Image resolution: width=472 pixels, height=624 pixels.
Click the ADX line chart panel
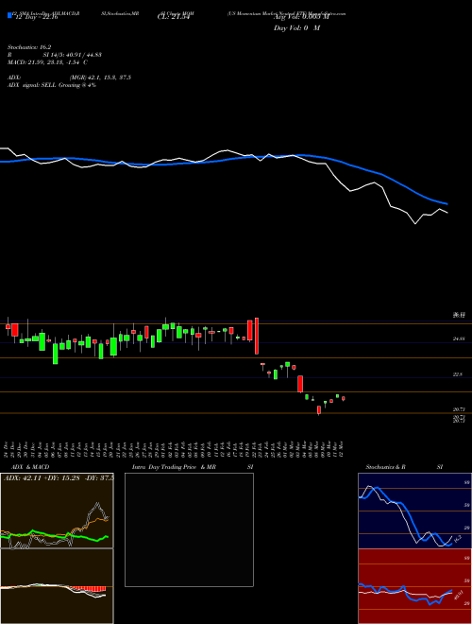[x=57, y=511]
